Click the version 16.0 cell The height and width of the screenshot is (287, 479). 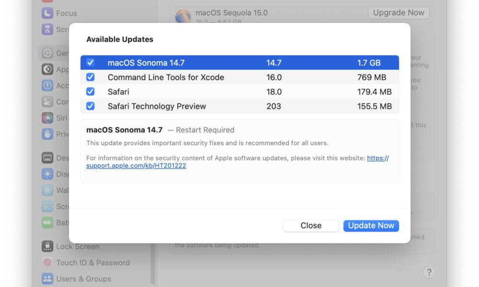[274, 77]
